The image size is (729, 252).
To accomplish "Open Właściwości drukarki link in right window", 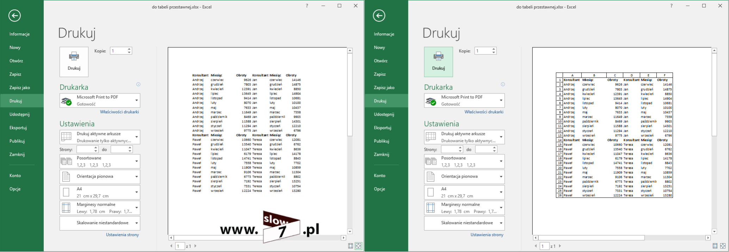I will (484, 112).
